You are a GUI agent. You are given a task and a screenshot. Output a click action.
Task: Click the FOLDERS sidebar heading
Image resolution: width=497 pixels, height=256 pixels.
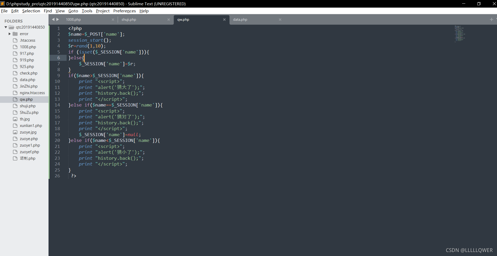[14, 21]
